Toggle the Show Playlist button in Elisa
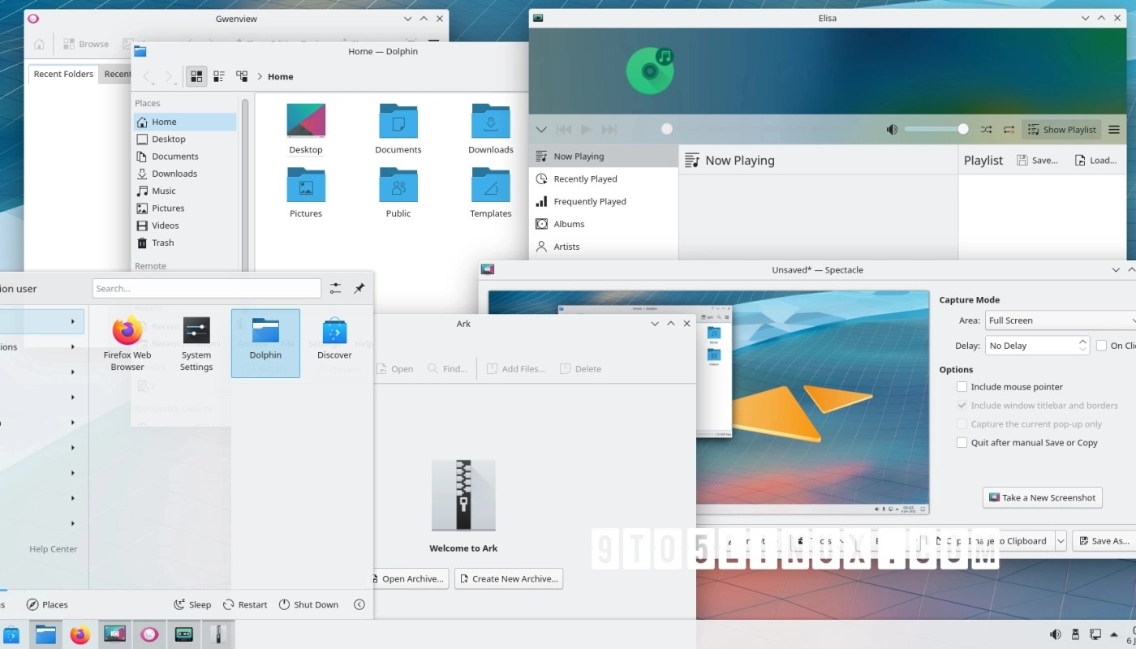 point(1061,130)
